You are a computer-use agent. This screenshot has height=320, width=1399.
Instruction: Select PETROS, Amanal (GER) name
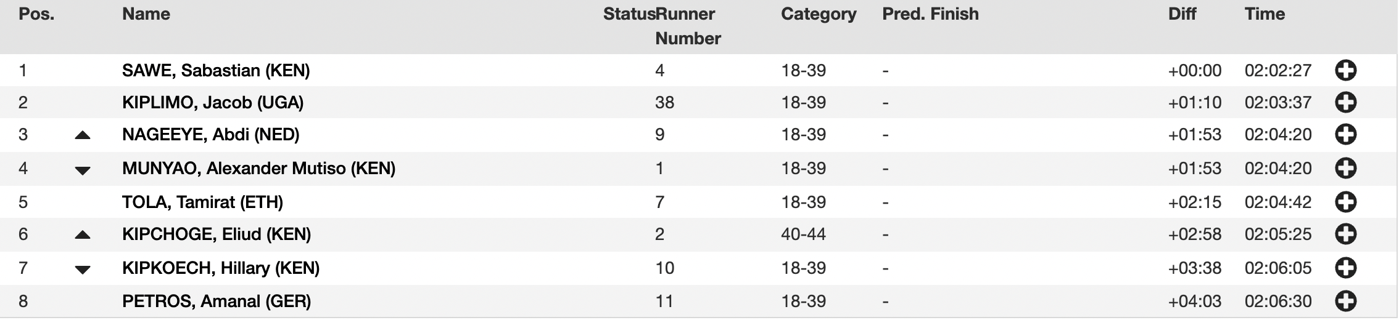(217, 302)
